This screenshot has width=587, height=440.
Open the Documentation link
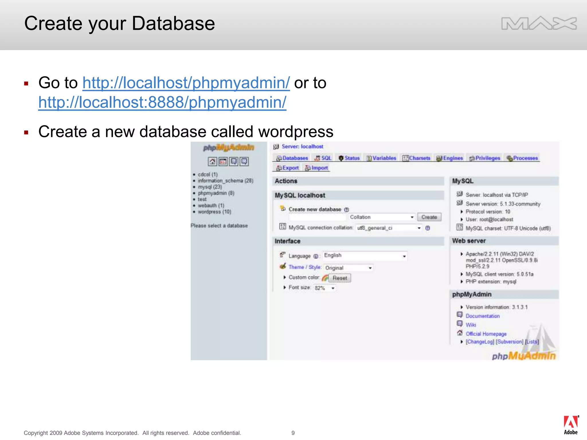tap(483, 316)
